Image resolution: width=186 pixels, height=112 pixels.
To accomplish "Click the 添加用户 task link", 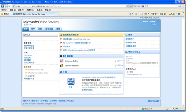I will [67, 47].
